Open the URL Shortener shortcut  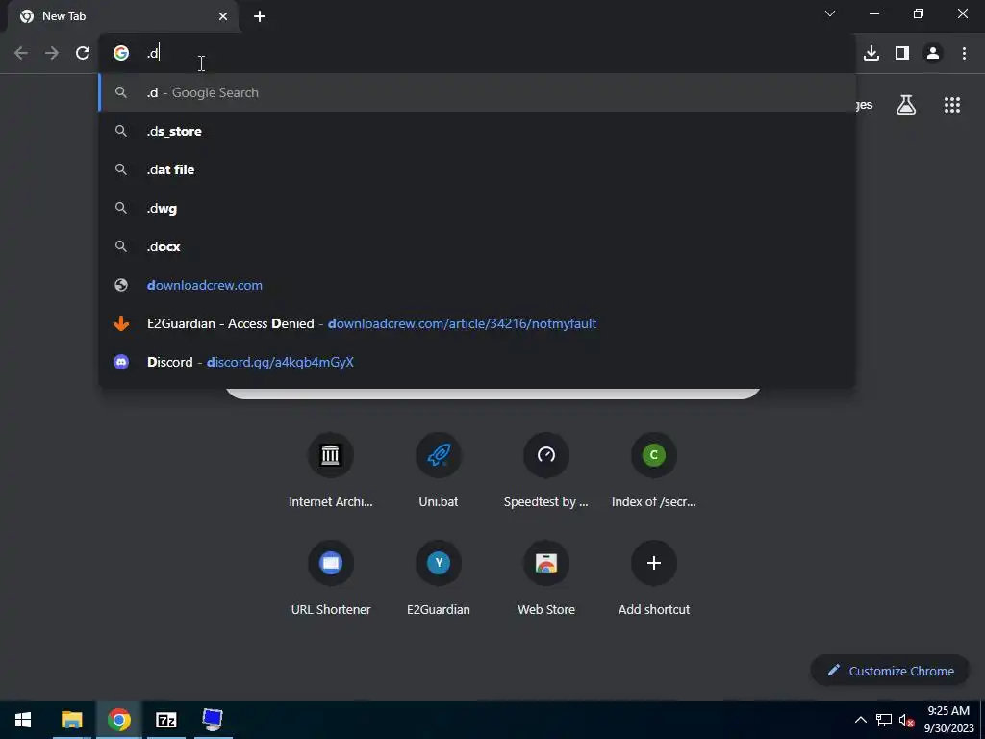pos(331,578)
